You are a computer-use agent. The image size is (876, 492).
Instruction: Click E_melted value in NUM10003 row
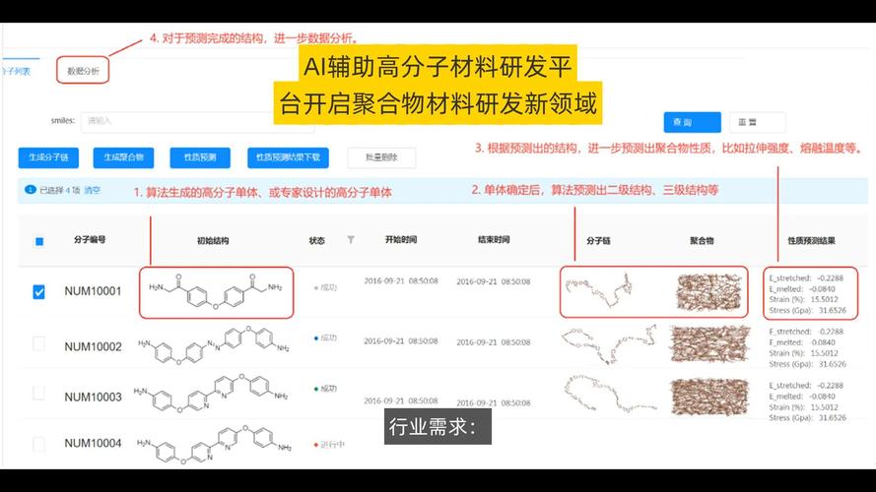[x=823, y=397]
